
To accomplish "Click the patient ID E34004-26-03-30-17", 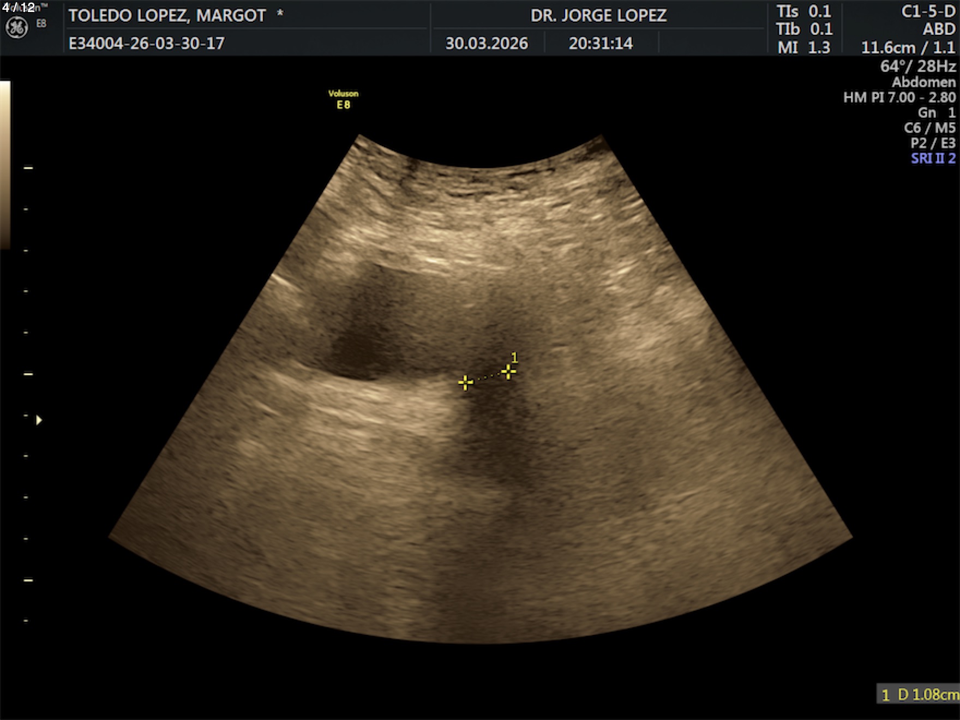I will 146,44.
